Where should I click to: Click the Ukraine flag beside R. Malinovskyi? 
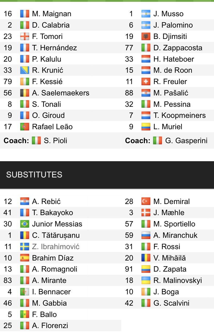click(x=146, y=280)
